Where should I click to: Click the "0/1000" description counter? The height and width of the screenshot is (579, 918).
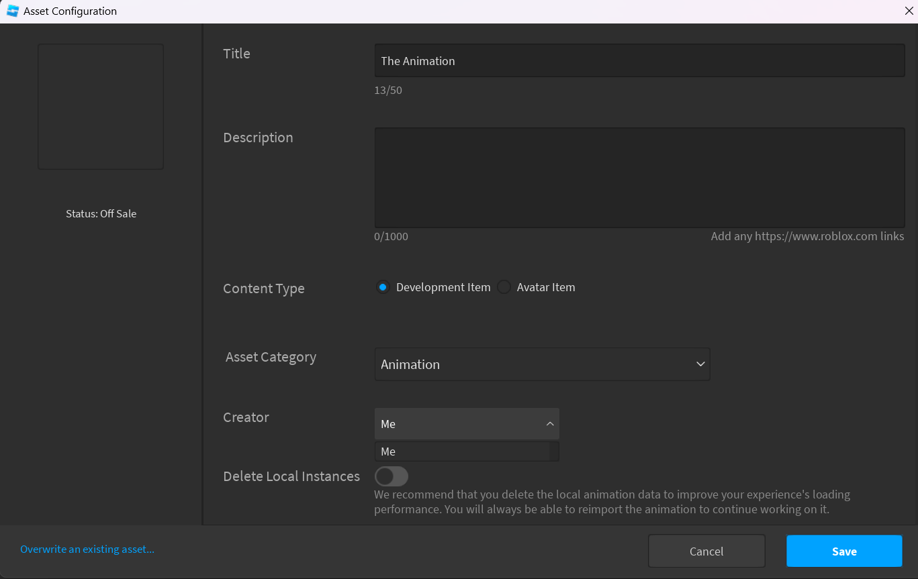point(391,236)
